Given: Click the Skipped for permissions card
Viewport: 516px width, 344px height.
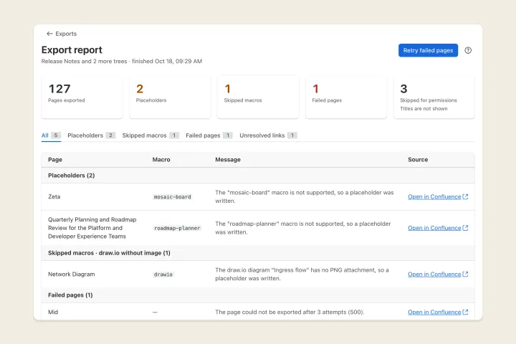Looking at the screenshot, I should coord(434,97).
